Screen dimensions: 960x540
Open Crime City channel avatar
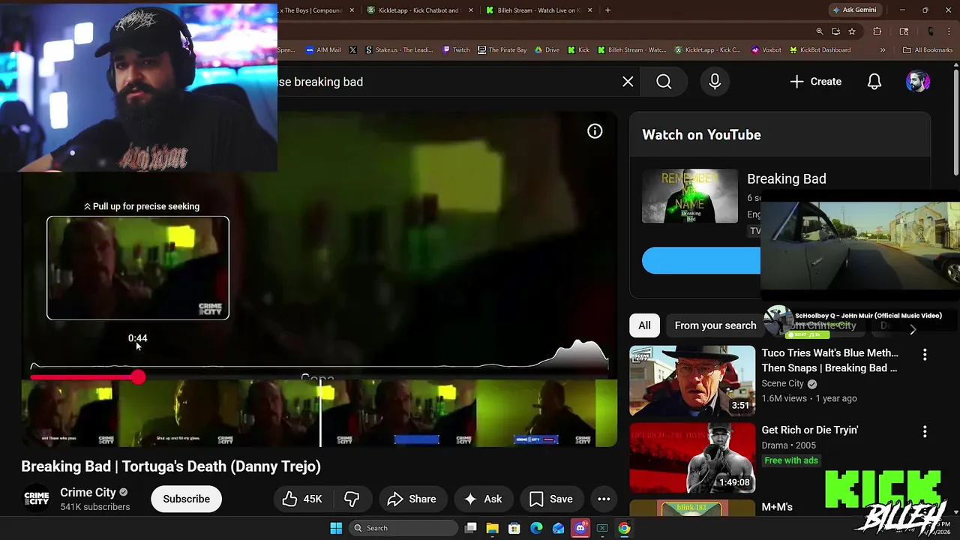tap(37, 499)
